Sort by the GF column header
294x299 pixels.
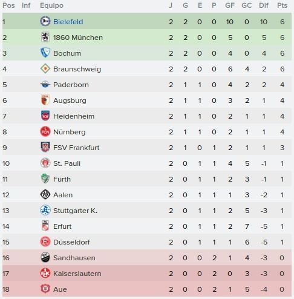tap(230, 5)
